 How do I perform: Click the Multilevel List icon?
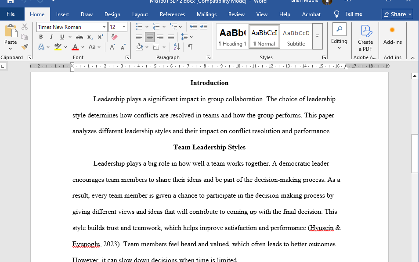173,27
